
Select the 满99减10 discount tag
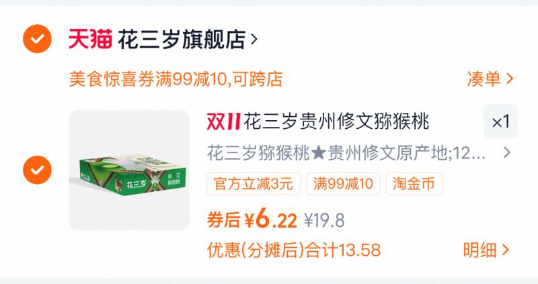(344, 184)
